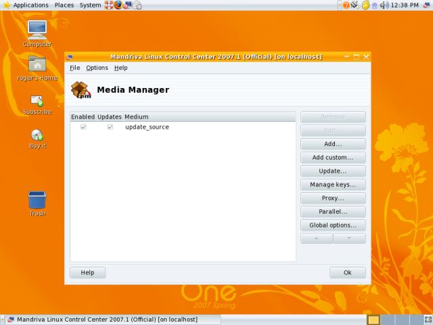
Task: Click the orange question mark tray icon
Action: pos(346,5)
